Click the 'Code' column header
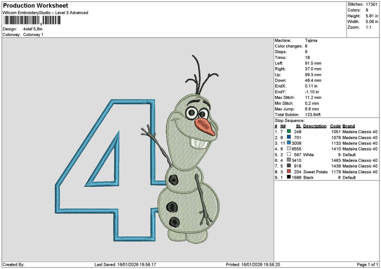This screenshot has width=381, height=269. (335, 126)
